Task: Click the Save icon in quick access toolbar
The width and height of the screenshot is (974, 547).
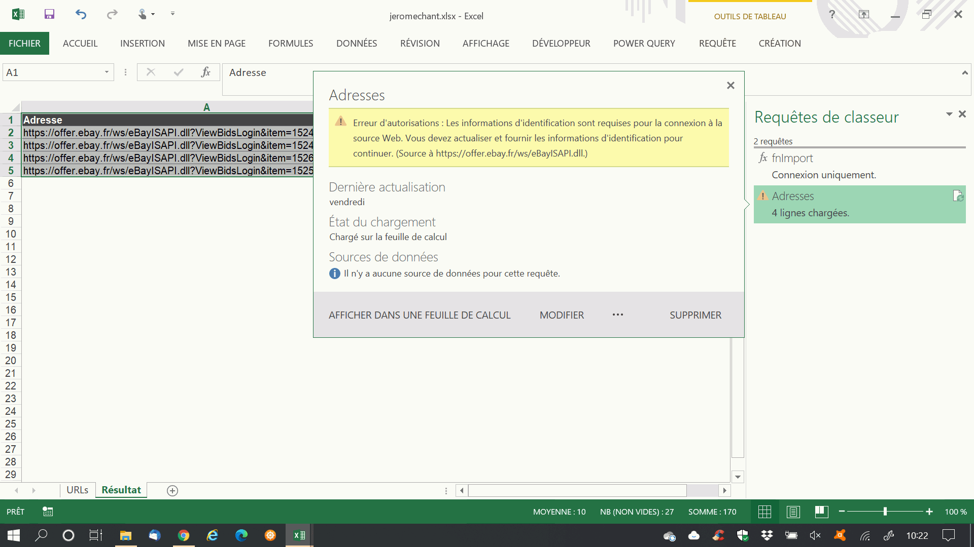Action: (x=49, y=14)
